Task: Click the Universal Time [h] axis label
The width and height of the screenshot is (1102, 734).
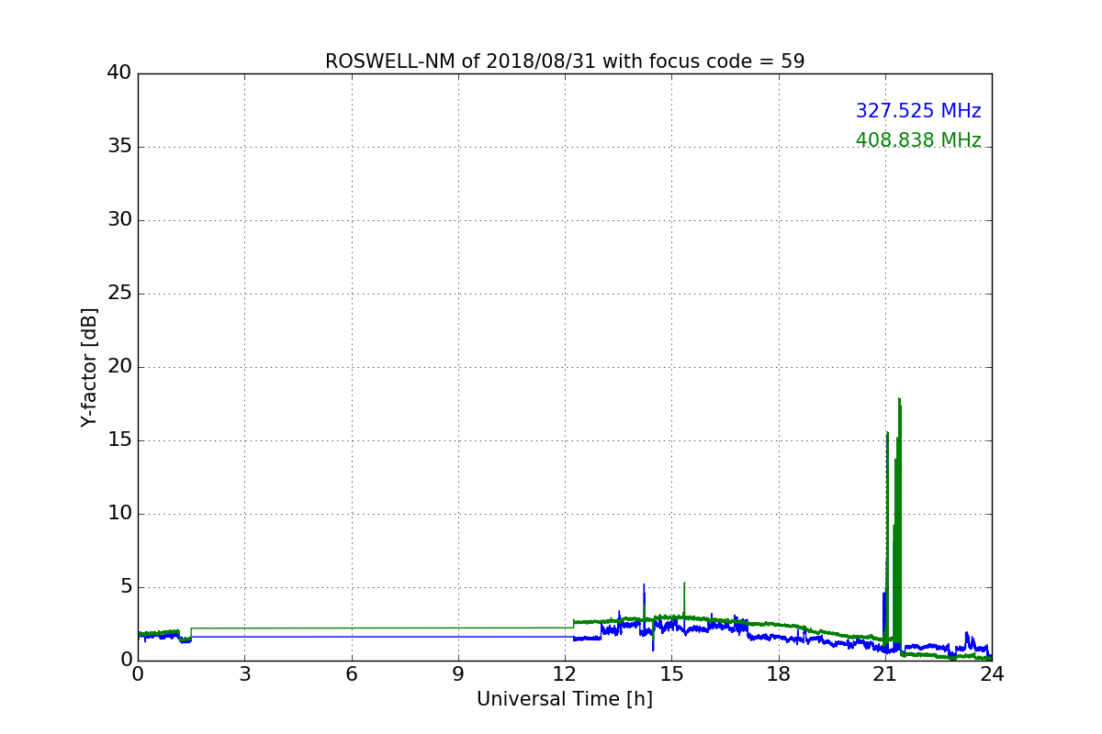Action: pos(565,699)
